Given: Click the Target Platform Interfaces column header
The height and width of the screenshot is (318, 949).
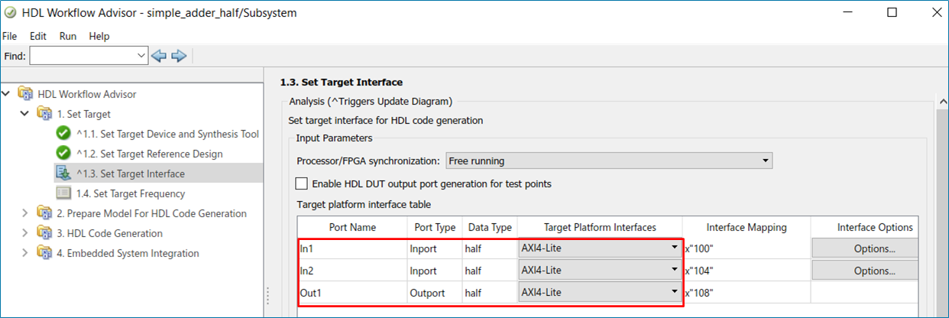Looking at the screenshot, I should (600, 227).
